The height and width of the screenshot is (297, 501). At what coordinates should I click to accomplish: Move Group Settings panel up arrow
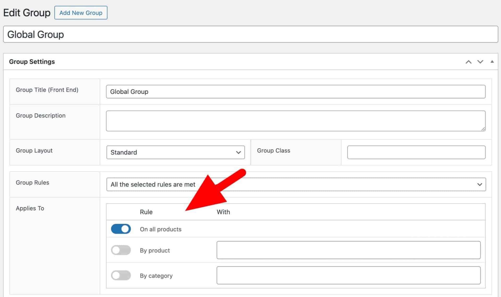click(468, 62)
